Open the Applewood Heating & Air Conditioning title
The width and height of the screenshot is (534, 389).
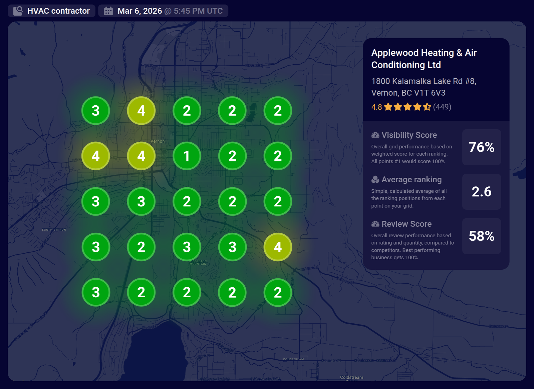(424, 59)
